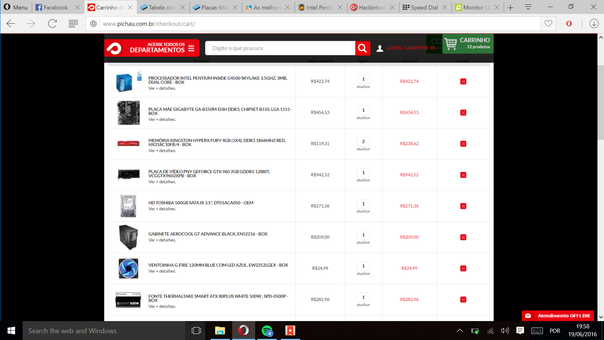Remove Kingston HyperX Fury memory from cart
Image resolution: width=604 pixels, height=340 pixels.
pos(463,144)
